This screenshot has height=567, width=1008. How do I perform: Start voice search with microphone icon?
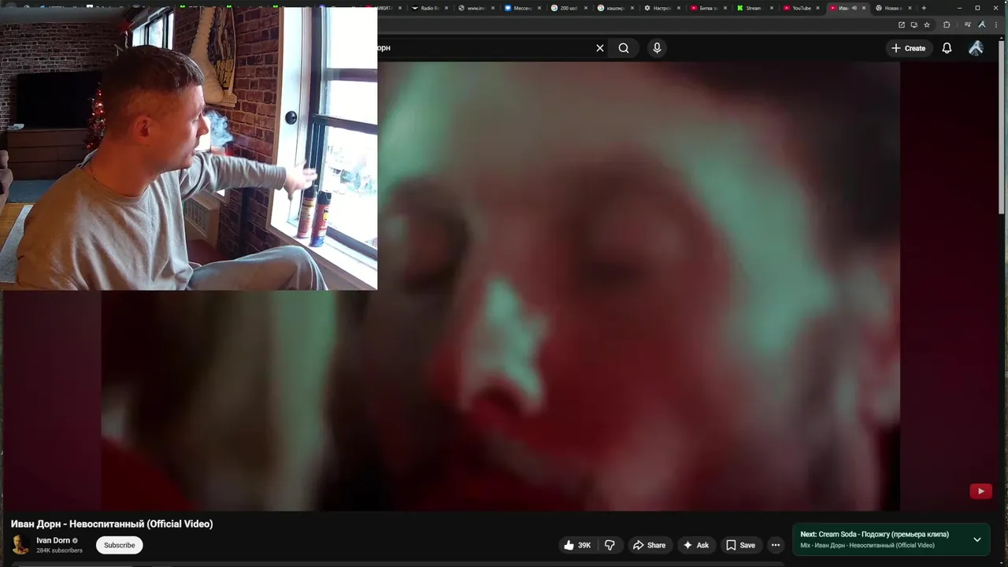pos(657,48)
